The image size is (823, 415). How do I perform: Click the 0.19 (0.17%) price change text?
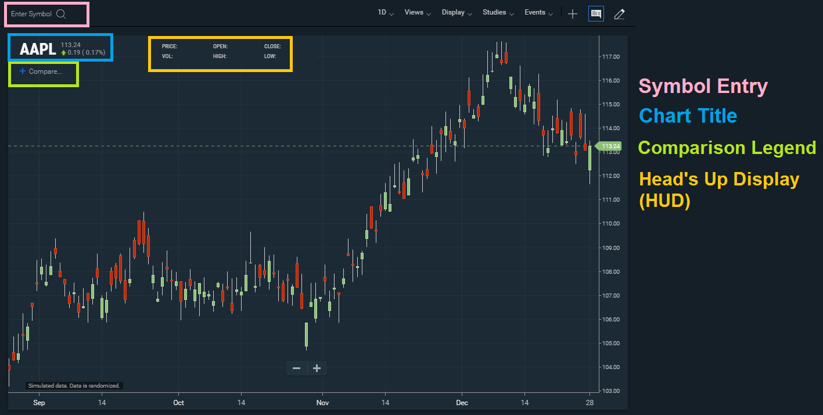[x=87, y=52]
